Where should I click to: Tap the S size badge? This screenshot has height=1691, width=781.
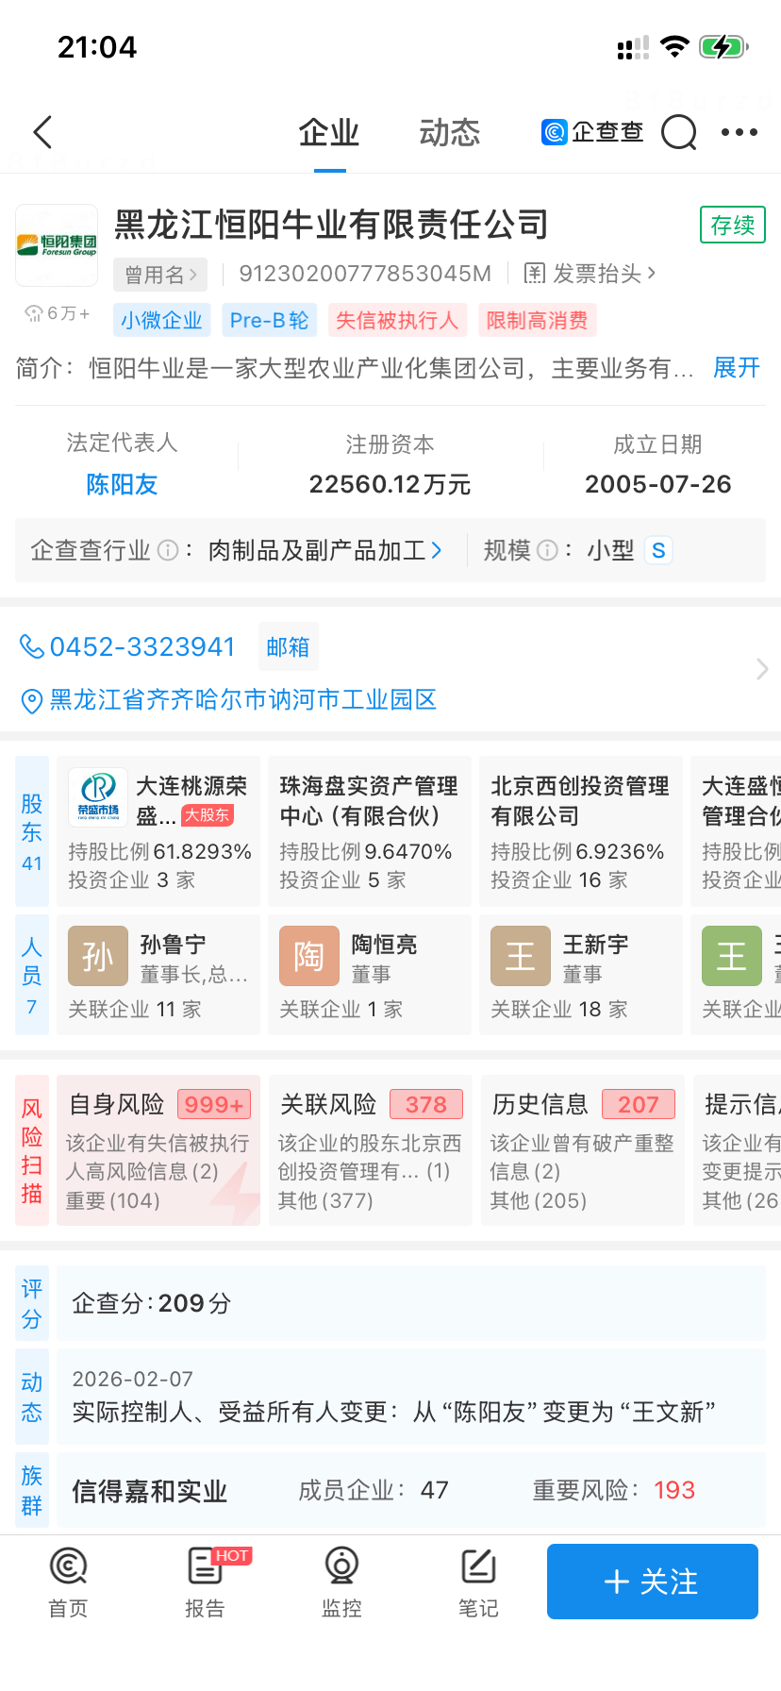point(658,550)
